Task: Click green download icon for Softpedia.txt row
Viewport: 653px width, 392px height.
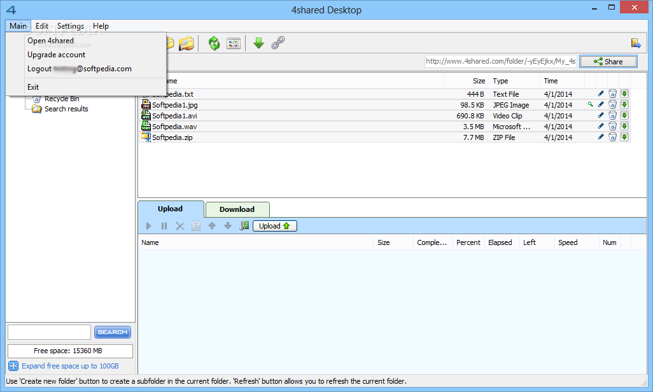Action: 624,94
